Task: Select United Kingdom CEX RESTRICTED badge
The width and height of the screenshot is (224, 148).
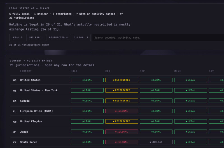Action: click(x=122, y=121)
